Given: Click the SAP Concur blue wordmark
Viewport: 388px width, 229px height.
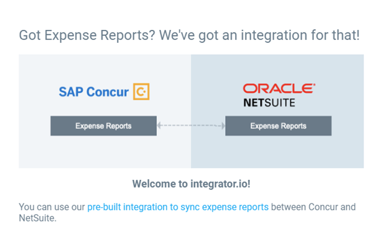Looking at the screenshot, I should pyautogui.click(x=93, y=92).
